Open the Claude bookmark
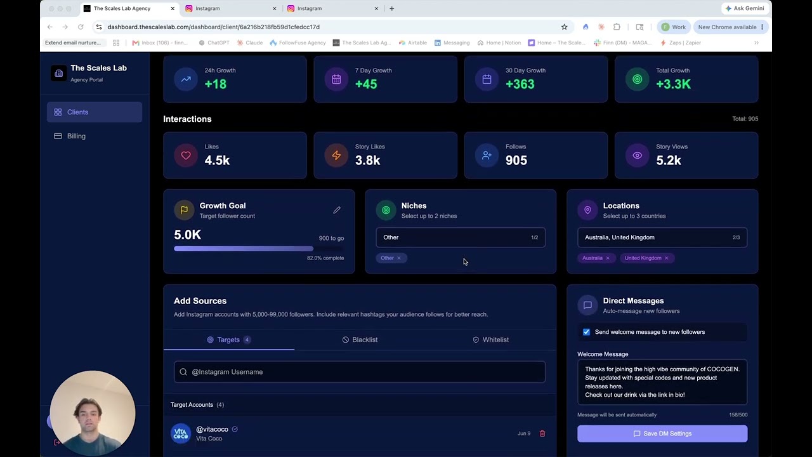Image resolution: width=812 pixels, height=457 pixels. 250,43
